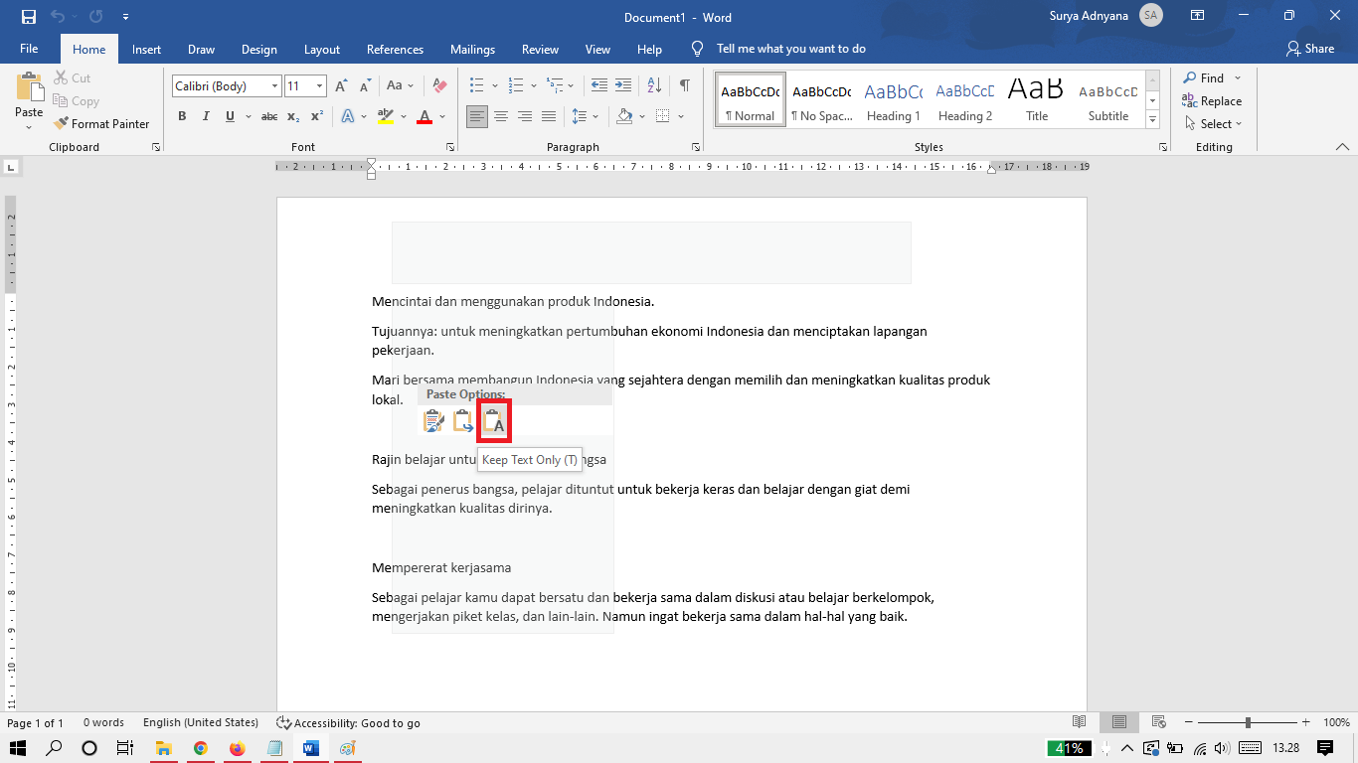Choose Keep Source Formatting paste option
Image resolution: width=1358 pixels, height=763 pixels.
pyautogui.click(x=433, y=422)
